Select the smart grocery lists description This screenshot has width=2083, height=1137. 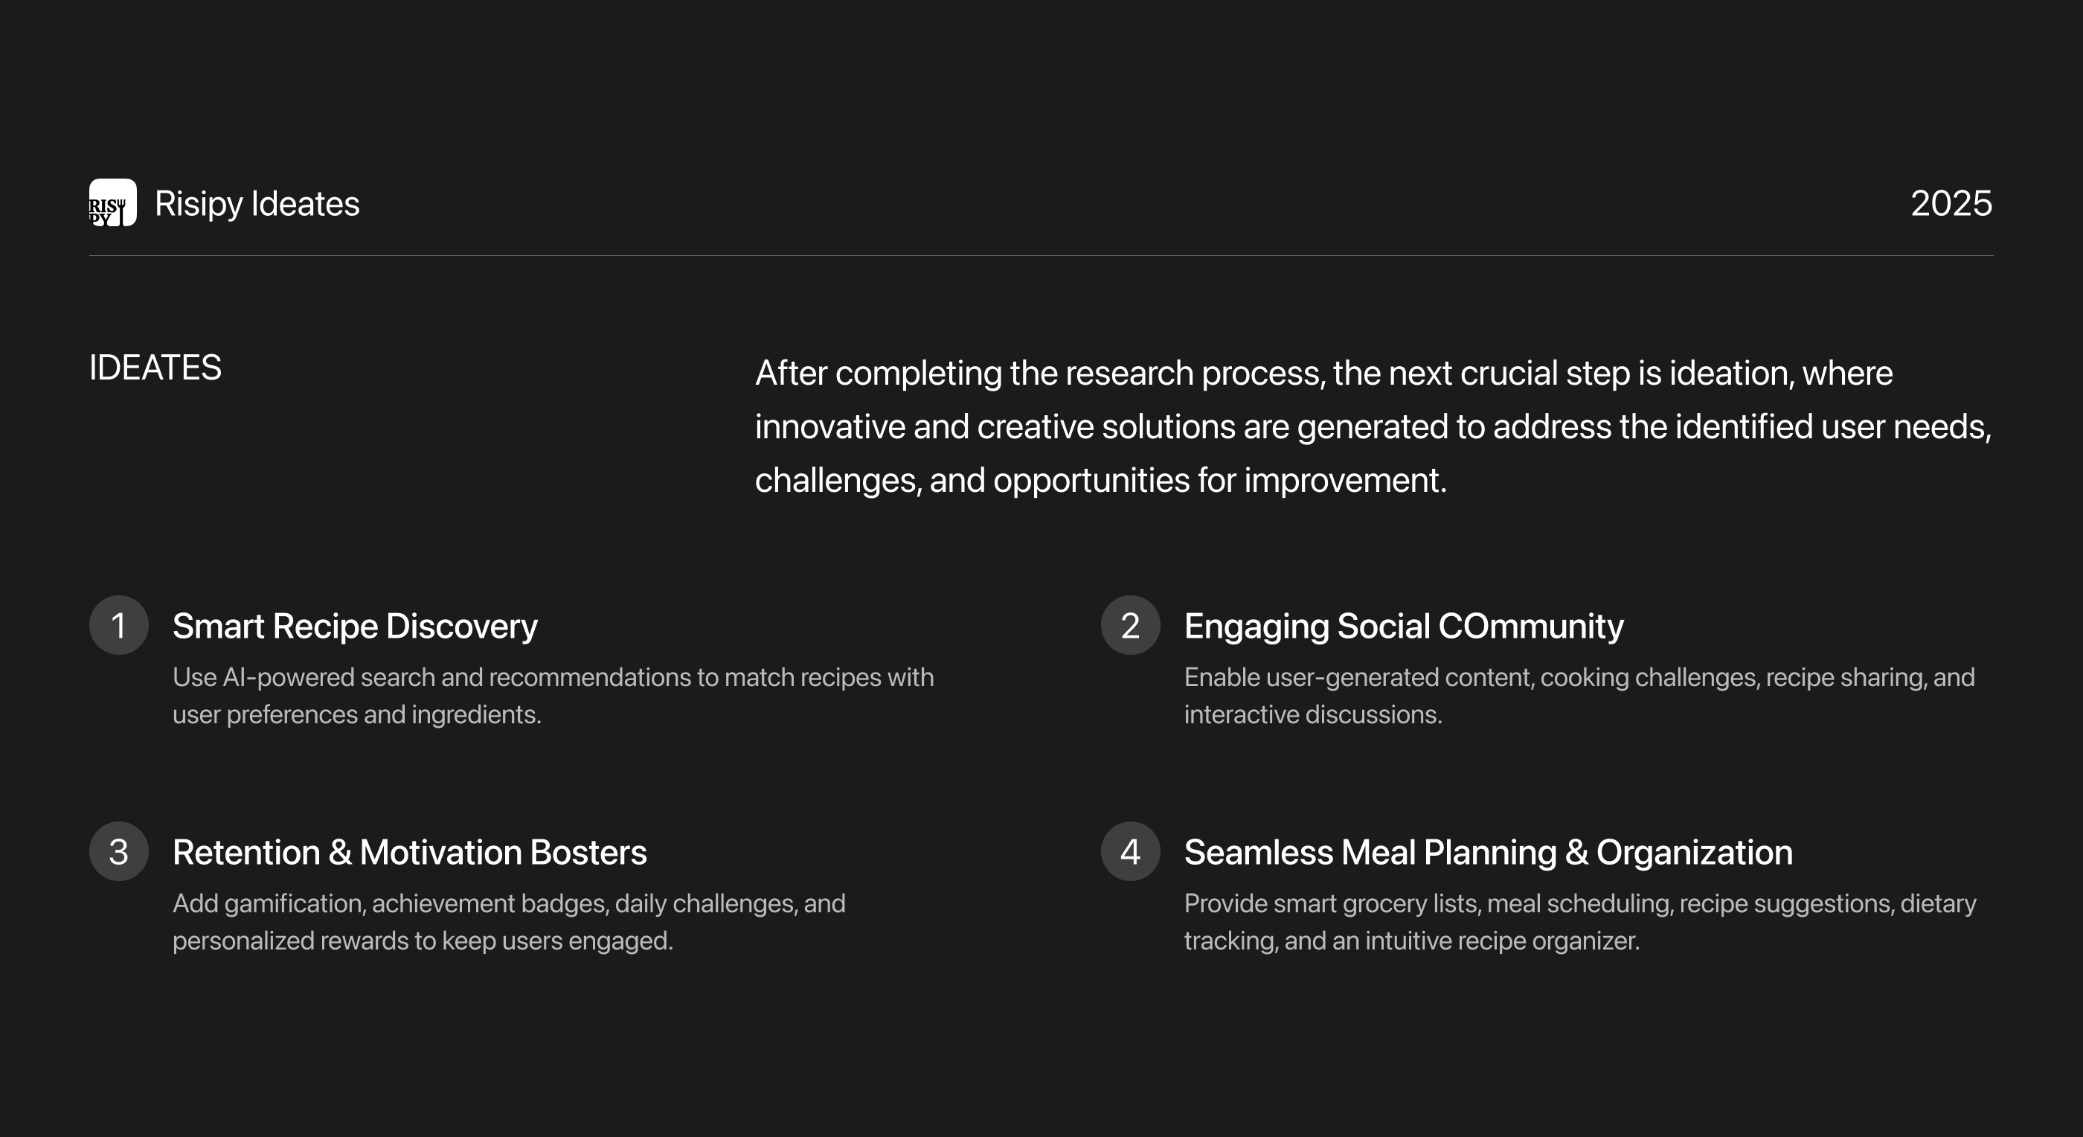1579,922
